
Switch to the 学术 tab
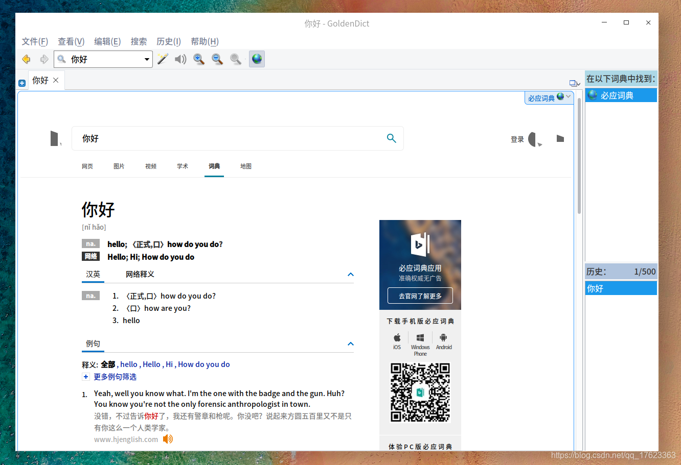[x=183, y=166]
